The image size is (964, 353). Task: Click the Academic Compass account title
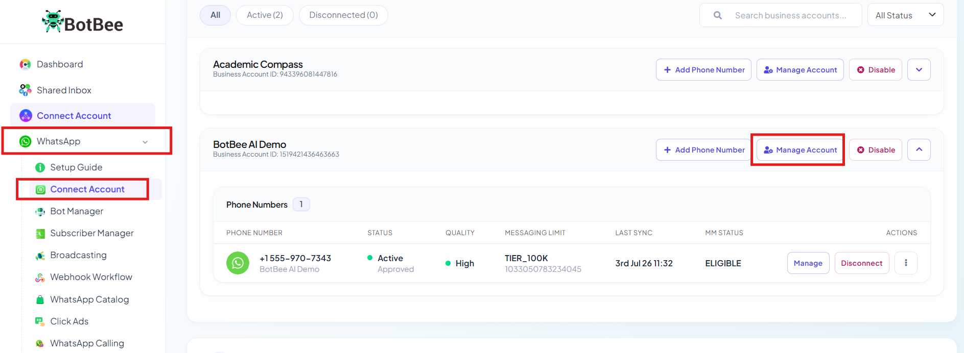tap(258, 64)
